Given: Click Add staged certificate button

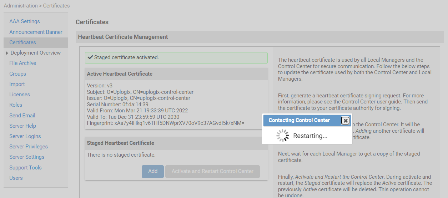Looking at the screenshot, I should 153,171.
